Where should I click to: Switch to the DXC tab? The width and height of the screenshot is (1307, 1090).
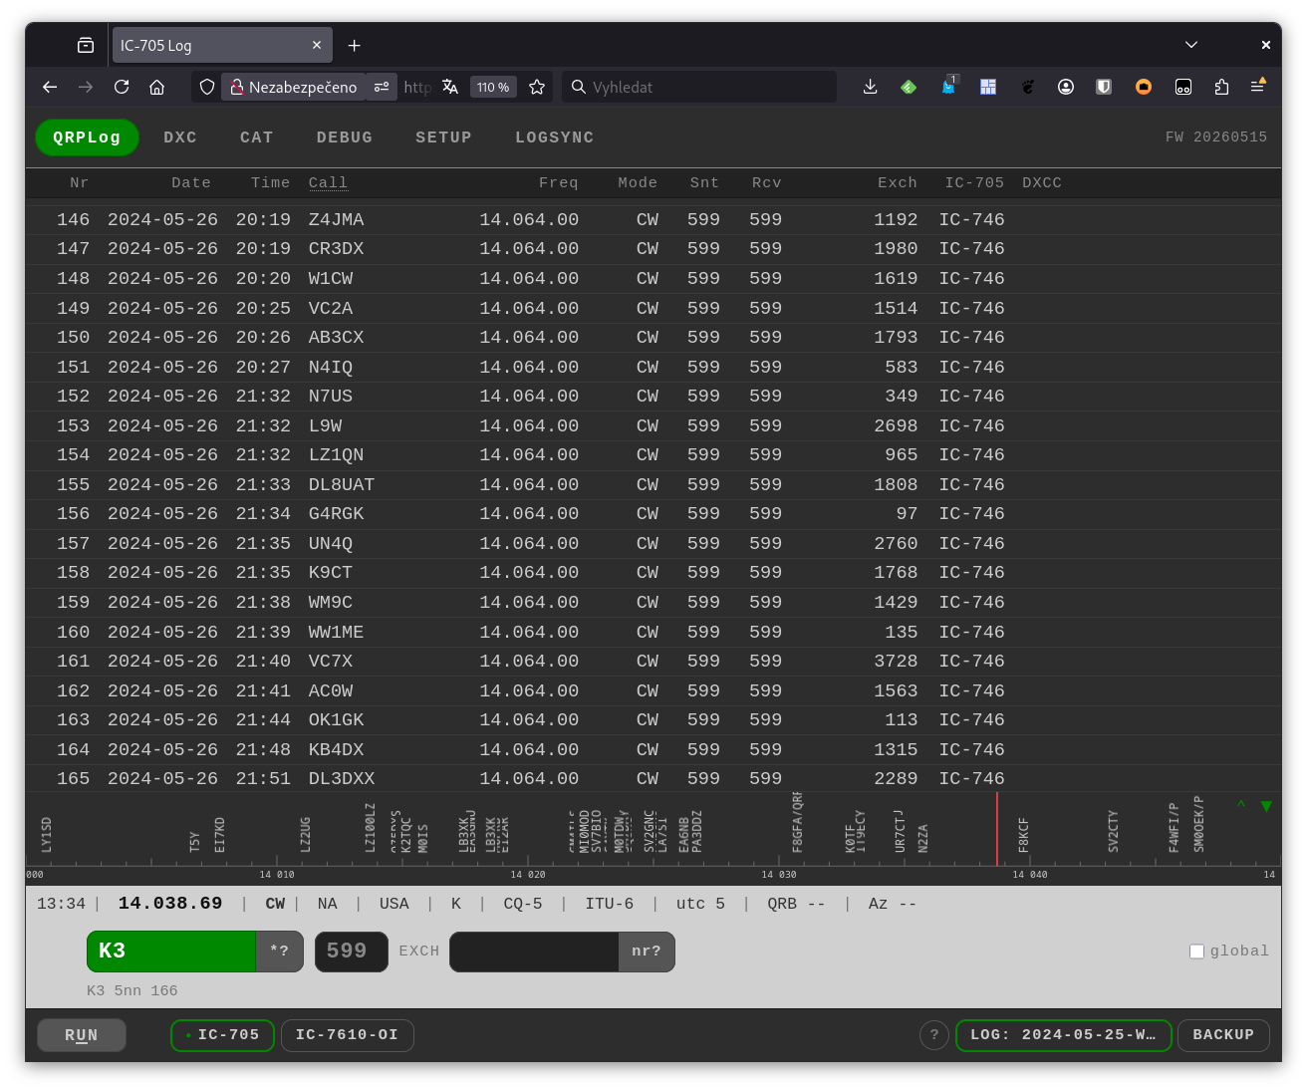[180, 137]
